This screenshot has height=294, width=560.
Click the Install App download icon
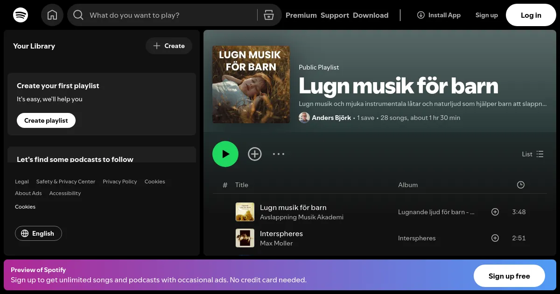coord(421,15)
